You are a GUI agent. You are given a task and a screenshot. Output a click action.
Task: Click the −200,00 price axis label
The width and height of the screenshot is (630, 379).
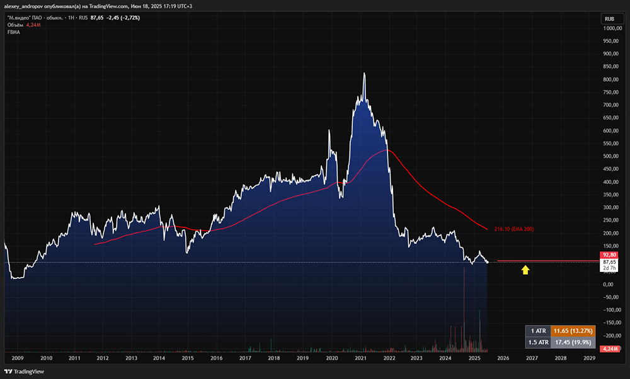click(612, 336)
